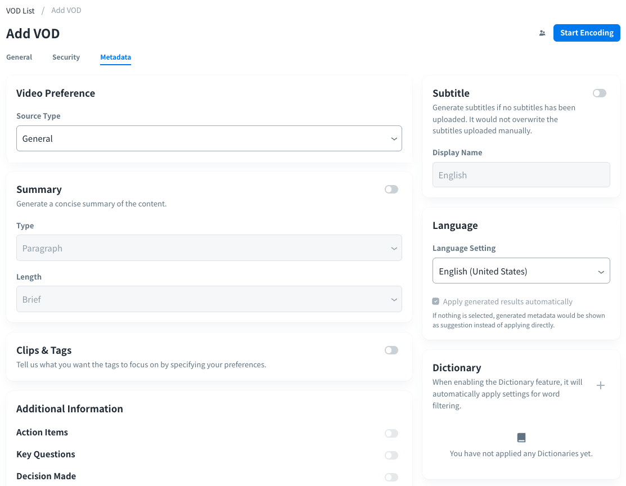Turn on the Summary toggle
The width and height of the screenshot is (626, 486).
[x=391, y=190]
